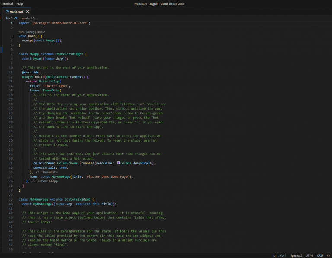Click the Run CodeLens link above main()
This screenshot has width=332, height=258.
click(x=21, y=32)
